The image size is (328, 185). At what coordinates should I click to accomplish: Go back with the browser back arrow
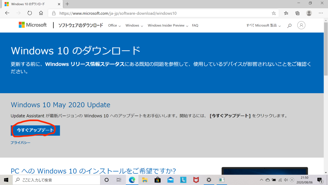point(7,13)
